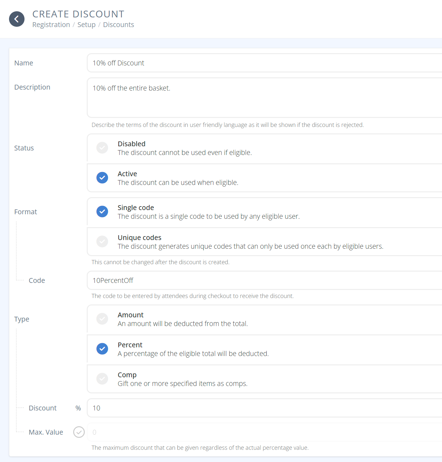Viewport: 442px width, 462px height.
Task: Click the Unique codes description text
Action: [x=250, y=246]
